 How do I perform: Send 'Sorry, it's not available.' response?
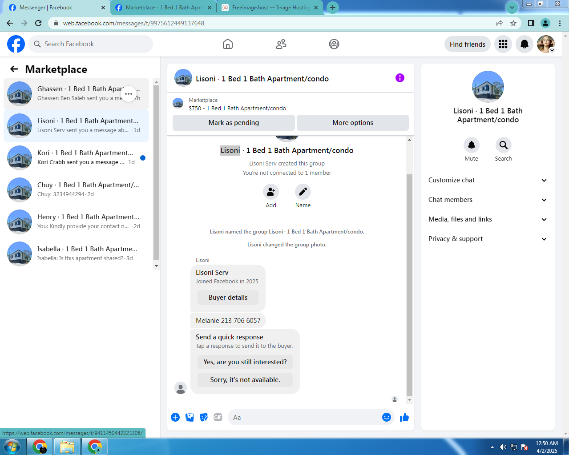click(x=245, y=380)
